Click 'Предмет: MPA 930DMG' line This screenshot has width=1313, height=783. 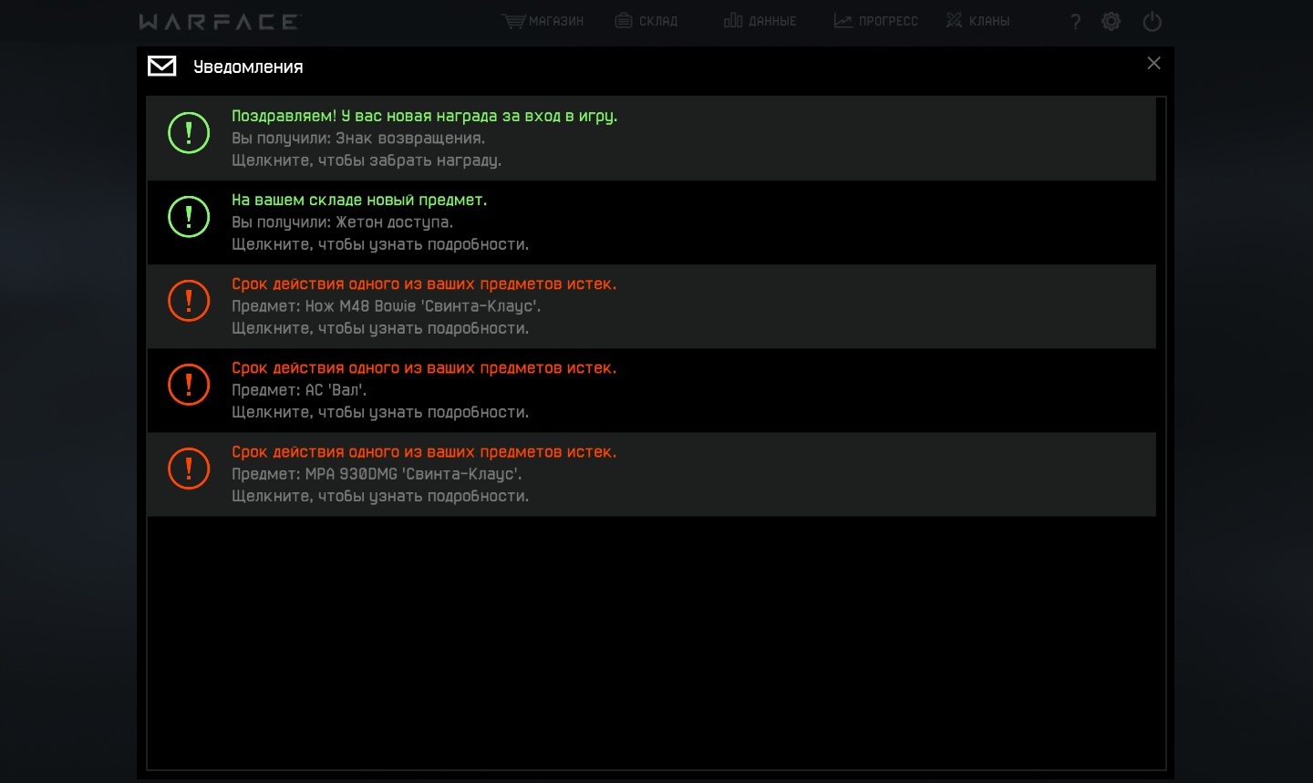click(x=377, y=474)
